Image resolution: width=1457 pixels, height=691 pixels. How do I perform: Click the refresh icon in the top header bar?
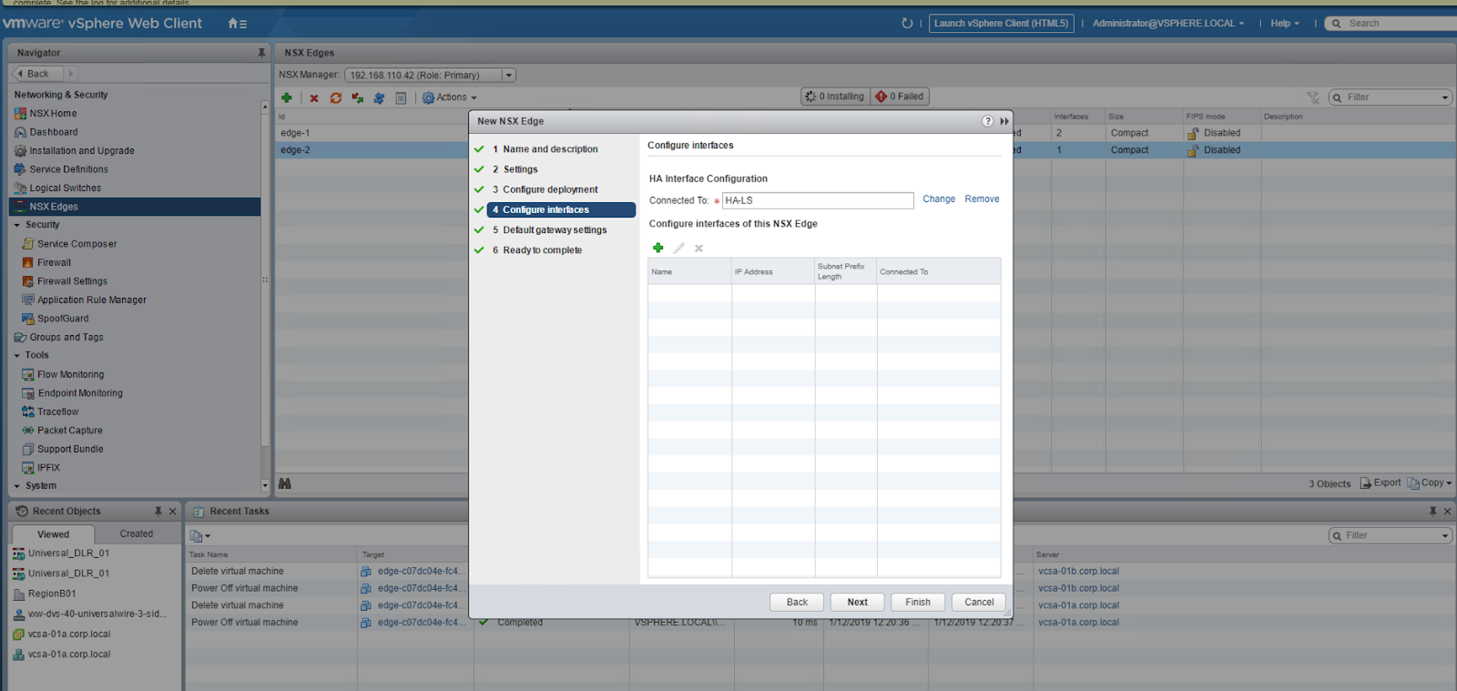(x=907, y=24)
